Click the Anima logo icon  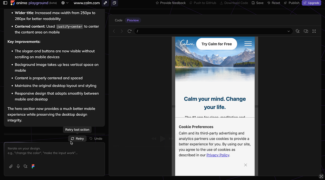pyautogui.click(x=13, y=3)
